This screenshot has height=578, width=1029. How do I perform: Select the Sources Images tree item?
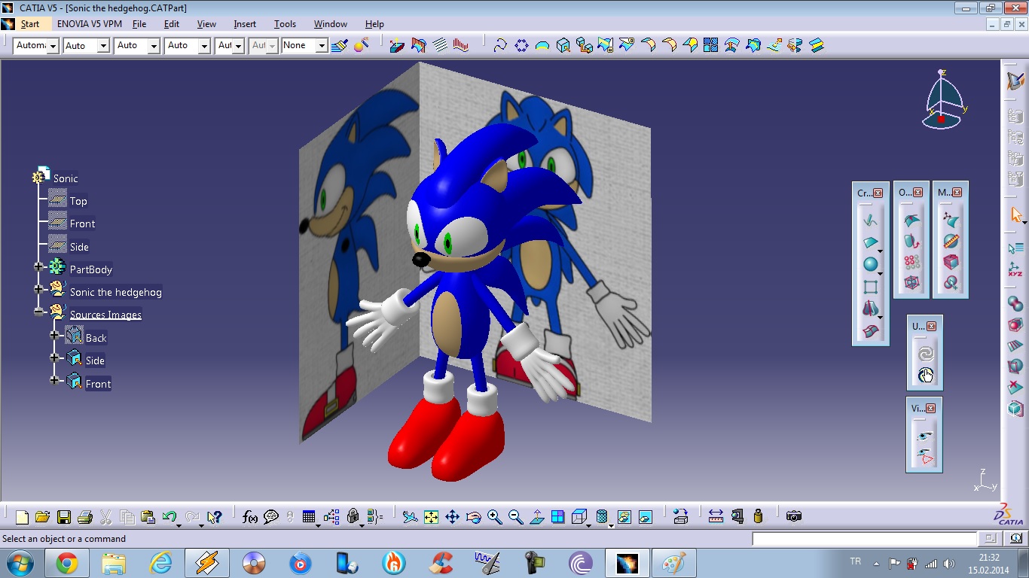coord(105,315)
